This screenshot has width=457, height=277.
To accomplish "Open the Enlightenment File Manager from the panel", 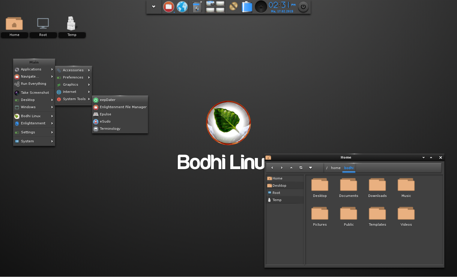I will coord(169,7).
